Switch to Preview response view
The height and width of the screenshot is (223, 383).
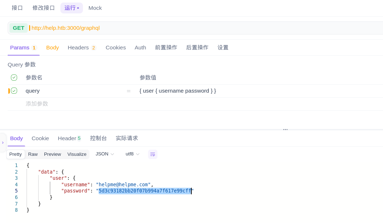tap(52, 154)
